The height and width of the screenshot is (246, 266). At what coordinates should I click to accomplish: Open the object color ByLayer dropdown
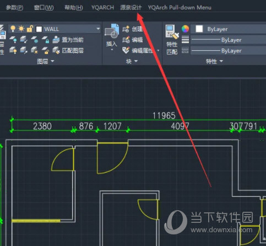point(229,29)
